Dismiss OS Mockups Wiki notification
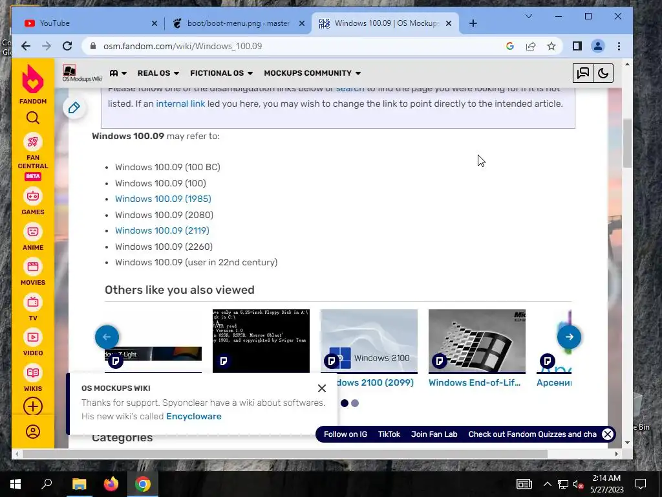The height and width of the screenshot is (497, 662). coord(322,388)
